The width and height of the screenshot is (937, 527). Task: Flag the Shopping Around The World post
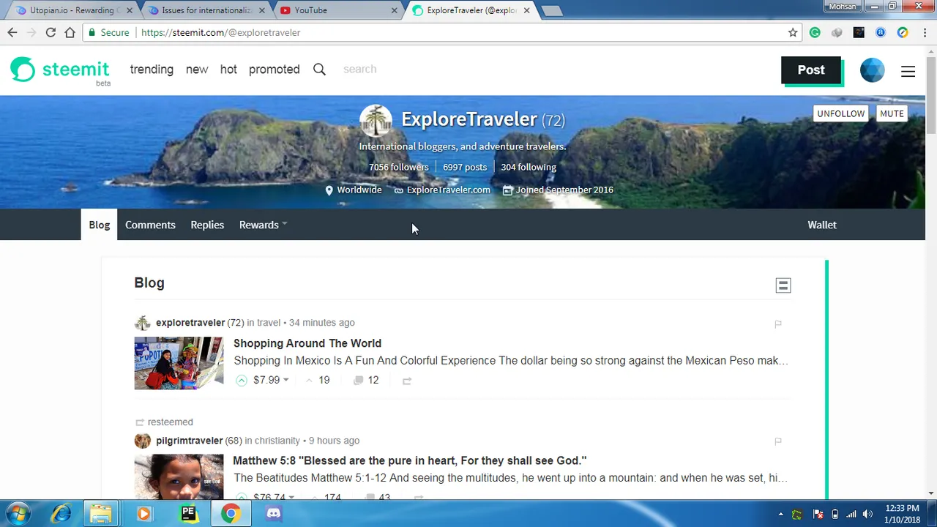click(778, 324)
